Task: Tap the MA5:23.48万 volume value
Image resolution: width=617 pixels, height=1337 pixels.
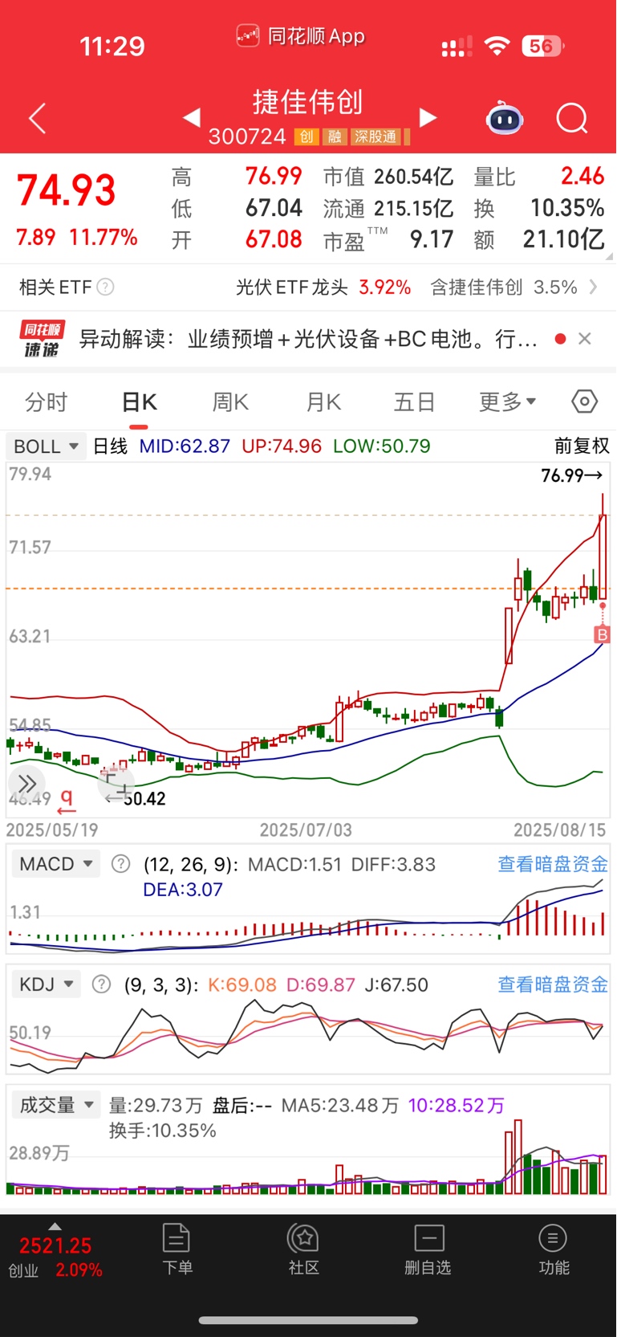Action: coord(340,1105)
